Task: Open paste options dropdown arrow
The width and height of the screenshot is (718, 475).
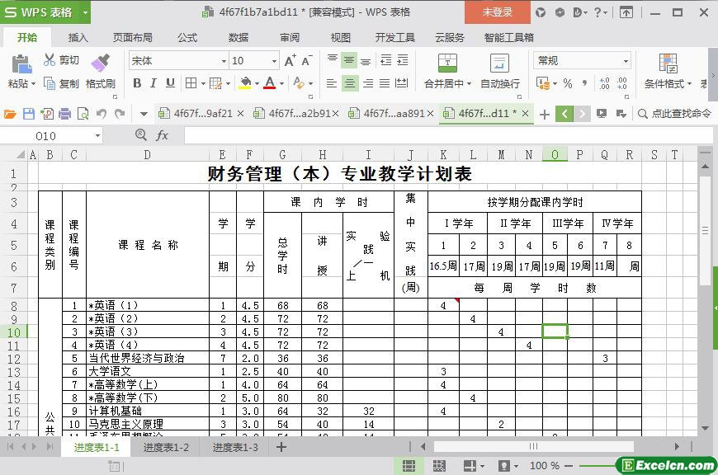Action: tap(33, 84)
